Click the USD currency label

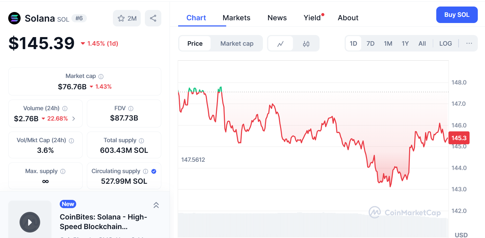[461, 235]
